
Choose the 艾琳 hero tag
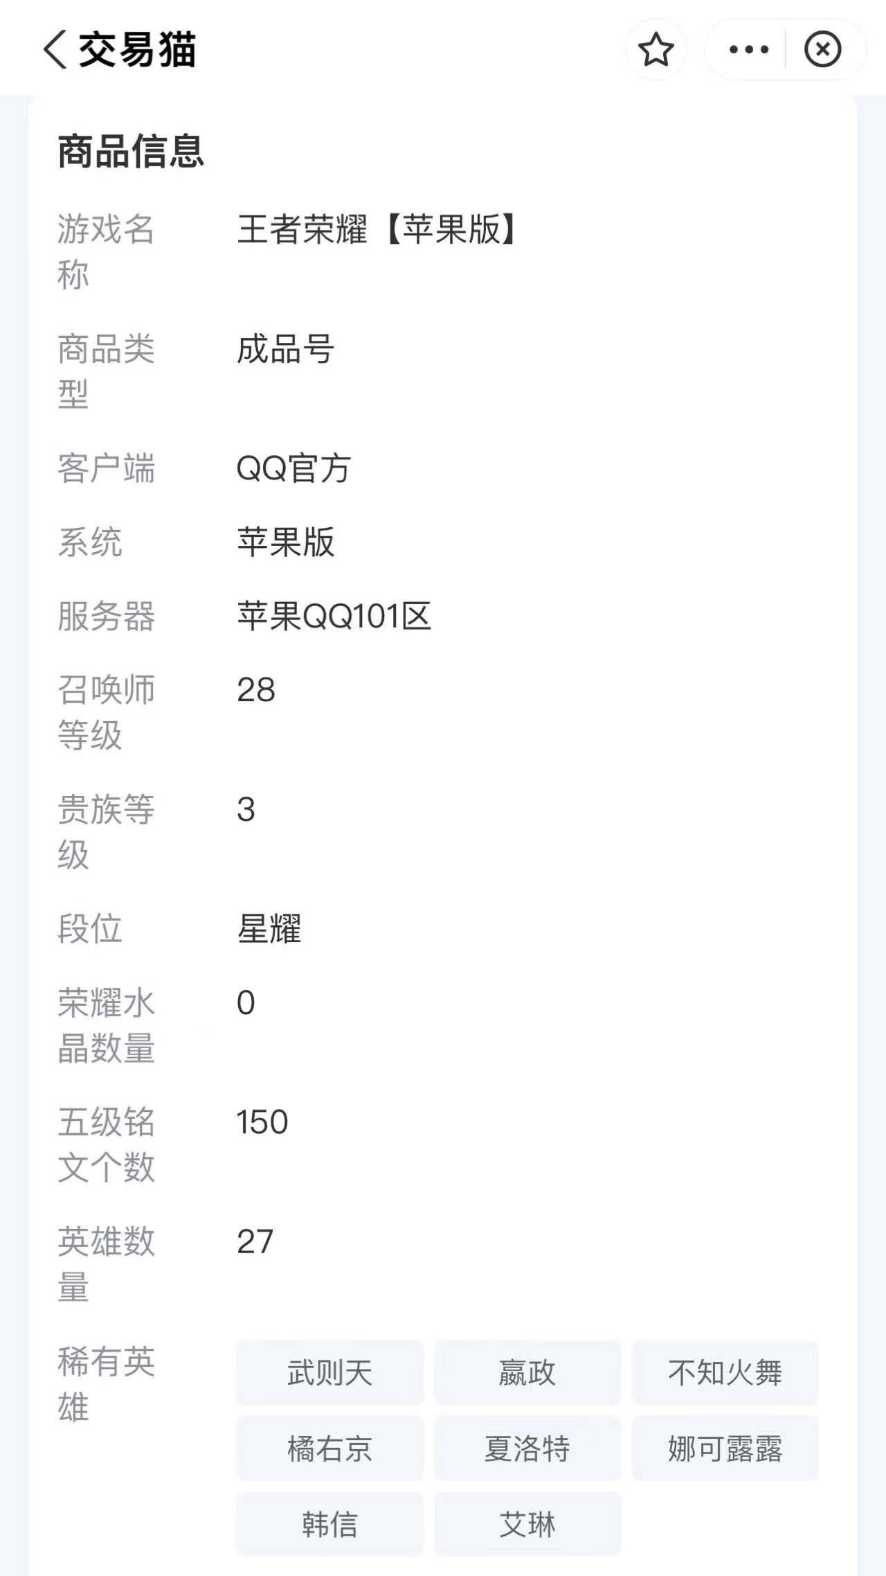coord(527,1524)
